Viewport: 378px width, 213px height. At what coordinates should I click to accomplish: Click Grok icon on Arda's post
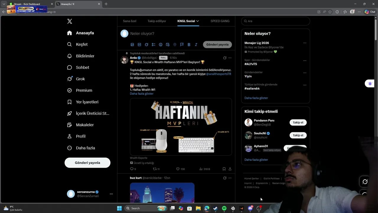pos(225,58)
